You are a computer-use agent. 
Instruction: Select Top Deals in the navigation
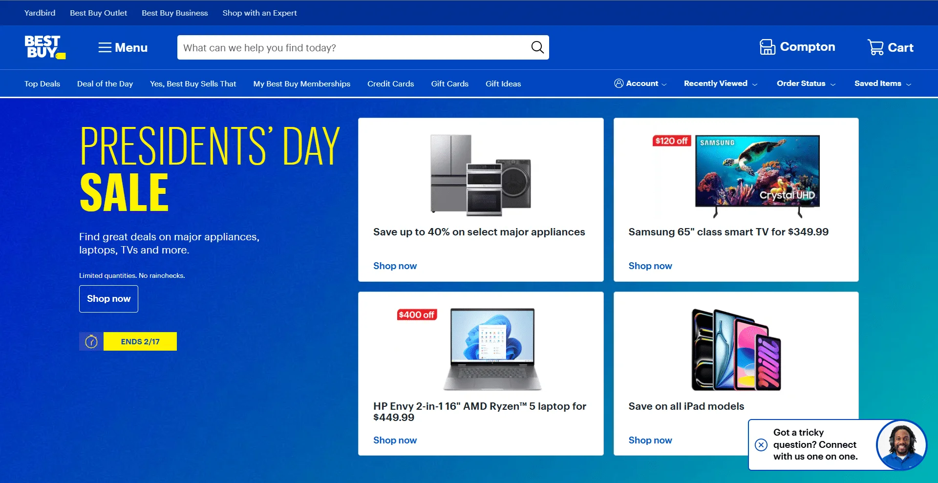42,84
